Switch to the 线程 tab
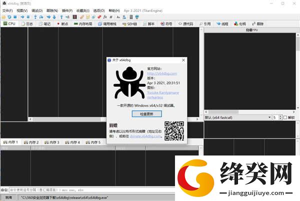Viewport: 300px width, 201px height. 222,24
